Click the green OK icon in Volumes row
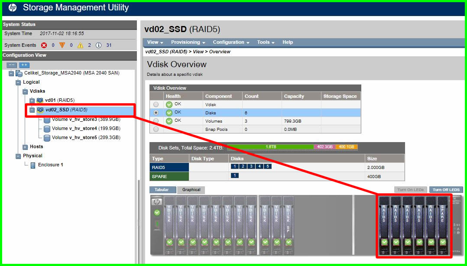 pos(169,121)
